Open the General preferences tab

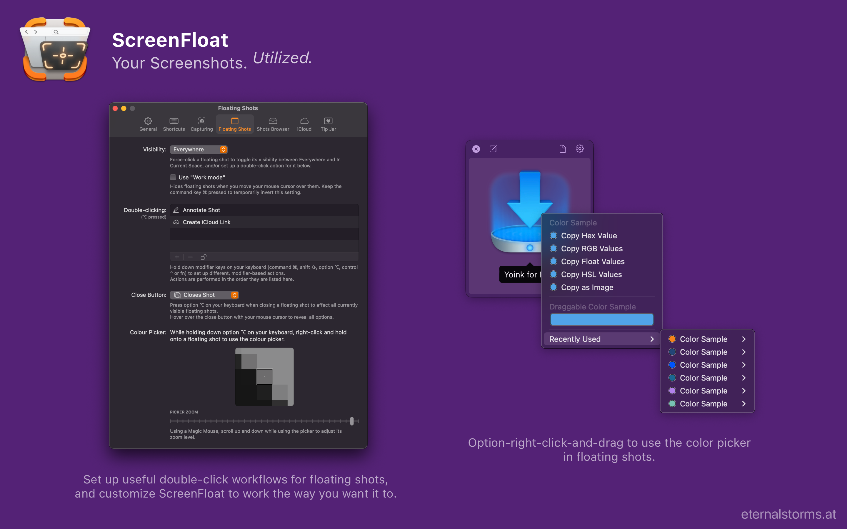pos(148,125)
